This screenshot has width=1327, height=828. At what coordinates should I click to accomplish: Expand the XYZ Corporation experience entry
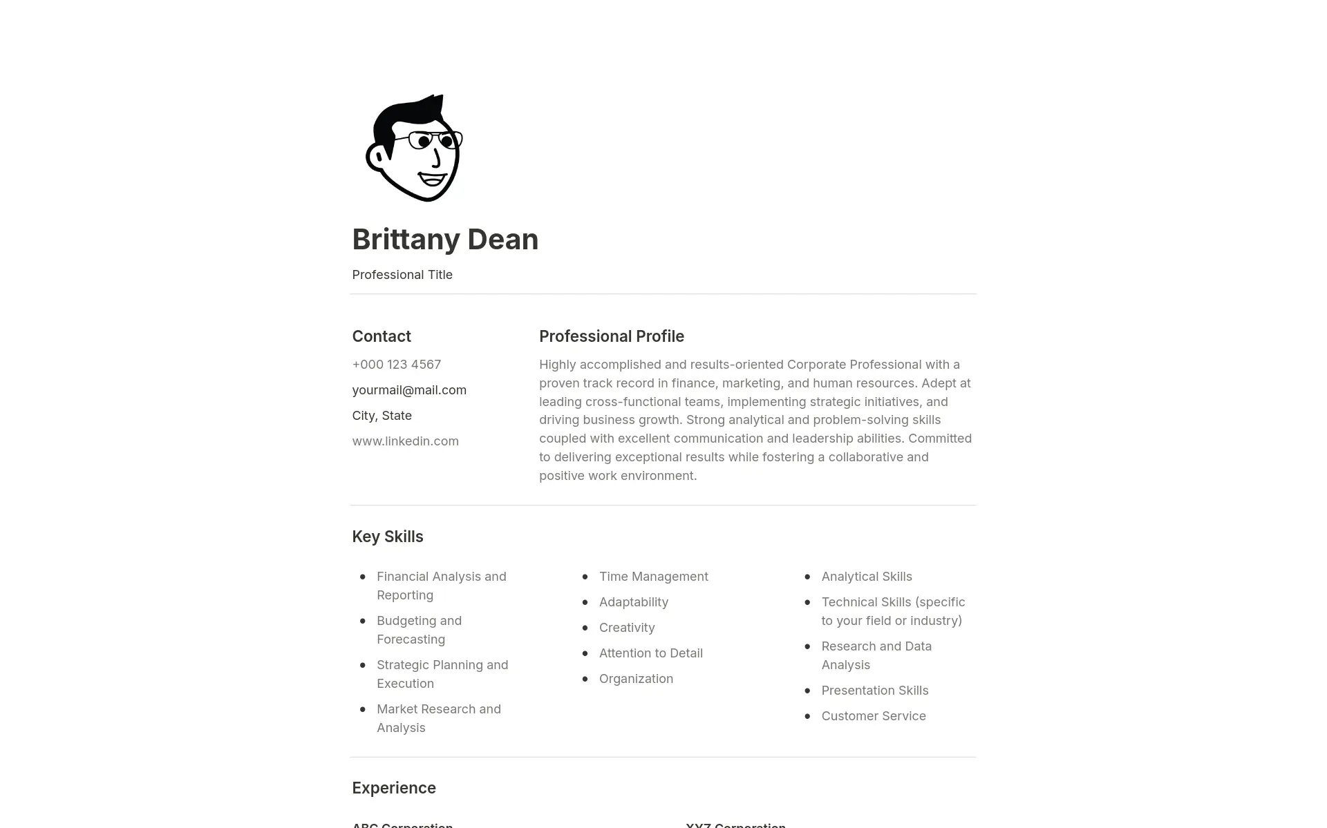[x=735, y=824]
